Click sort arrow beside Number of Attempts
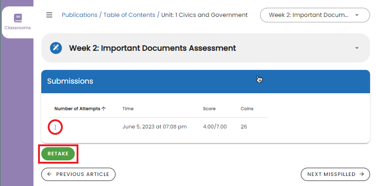The width and height of the screenshot is (376, 186). [104, 109]
